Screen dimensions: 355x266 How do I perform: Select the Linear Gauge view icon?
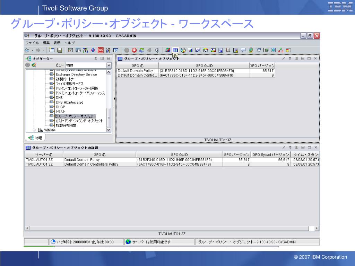coord(213,50)
